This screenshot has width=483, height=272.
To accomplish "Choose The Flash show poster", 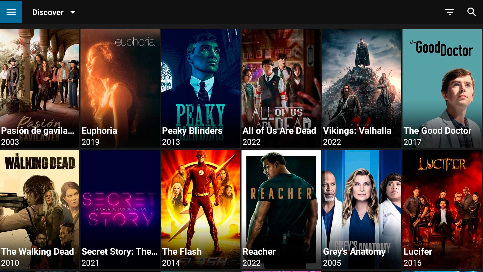I will pos(200,210).
